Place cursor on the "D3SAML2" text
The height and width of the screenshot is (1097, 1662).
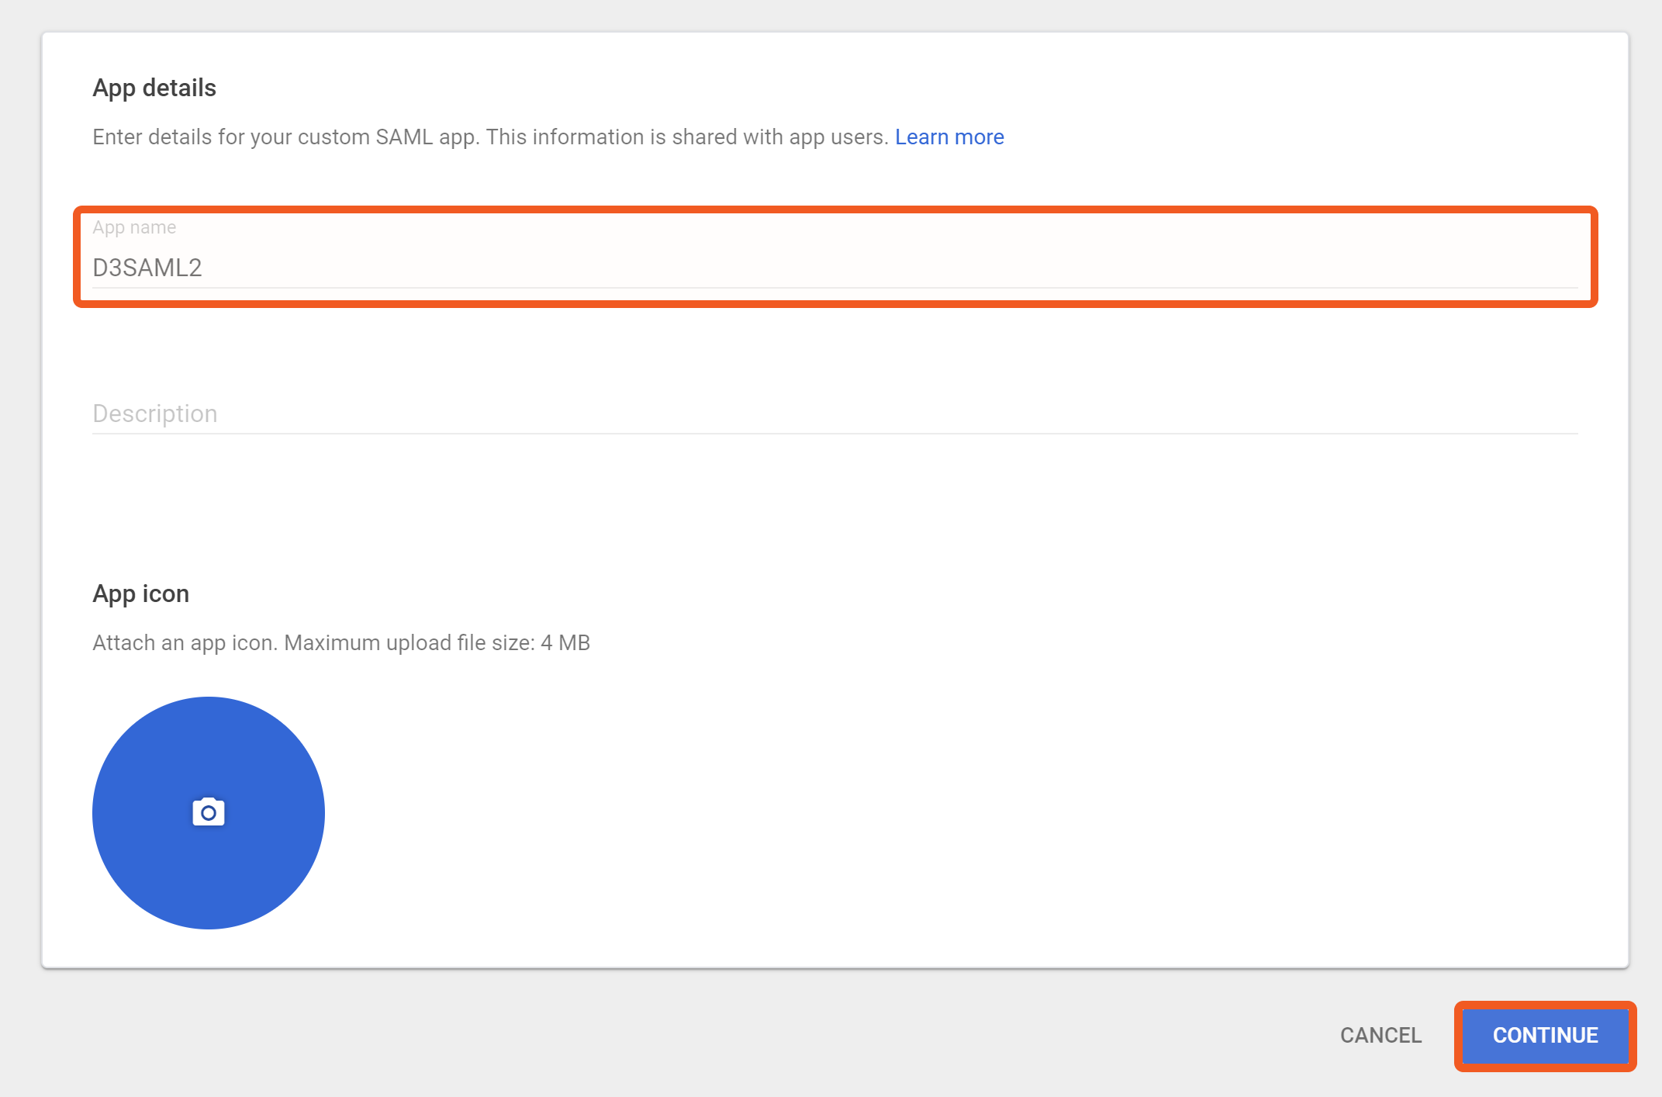(147, 268)
